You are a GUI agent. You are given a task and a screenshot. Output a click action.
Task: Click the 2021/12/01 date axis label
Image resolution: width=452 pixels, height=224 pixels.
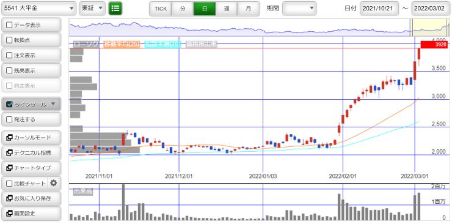click(x=178, y=176)
